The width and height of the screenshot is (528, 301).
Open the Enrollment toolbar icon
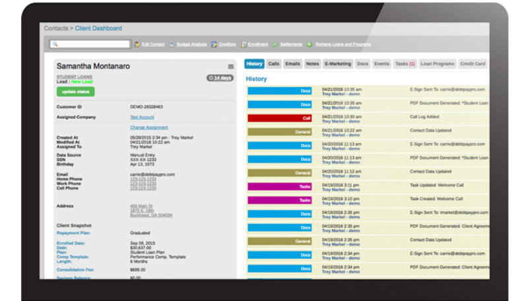pyautogui.click(x=244, y=44)
